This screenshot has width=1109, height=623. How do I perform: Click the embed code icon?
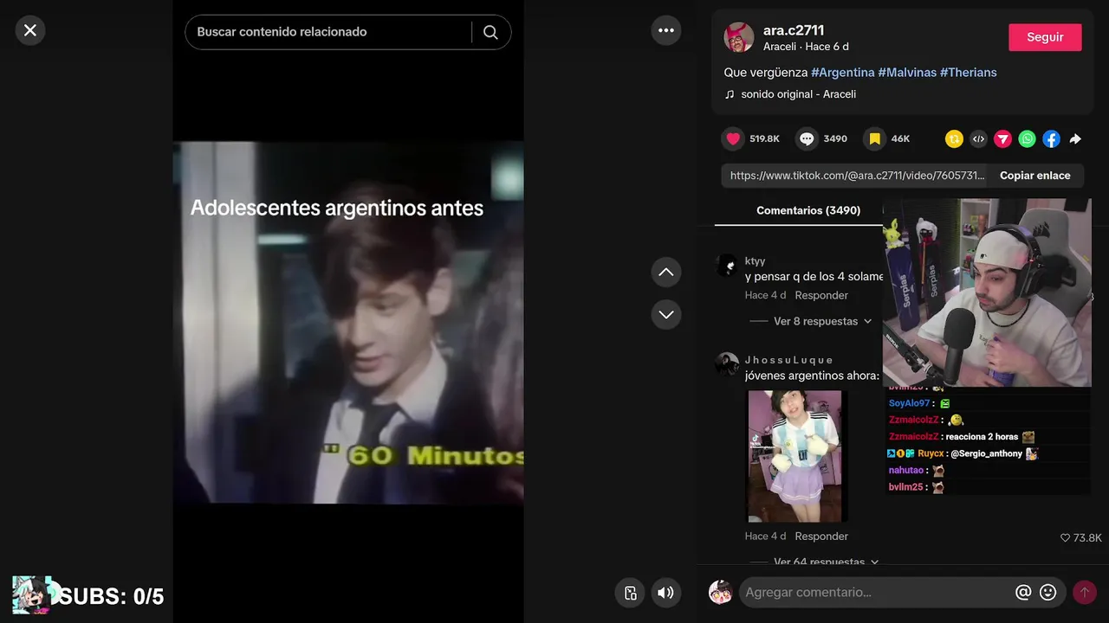click(x=978, y=138)
